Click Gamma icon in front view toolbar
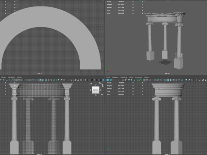Viewport: 207px width, 155px height. pyautogui.click(x=95, y=80)
